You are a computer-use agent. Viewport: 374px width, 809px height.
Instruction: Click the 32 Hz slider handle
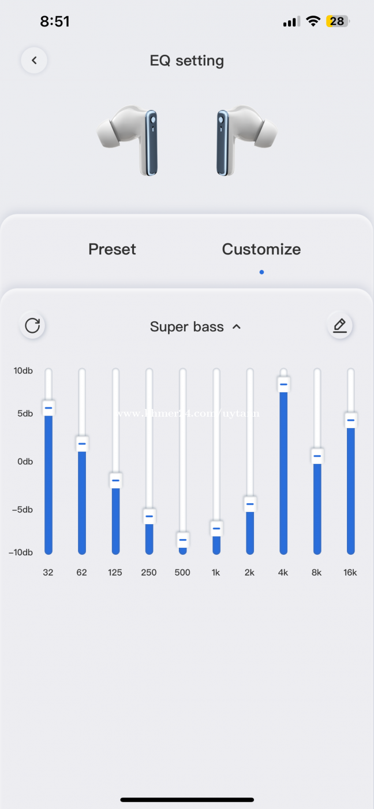tap(48, 408)
